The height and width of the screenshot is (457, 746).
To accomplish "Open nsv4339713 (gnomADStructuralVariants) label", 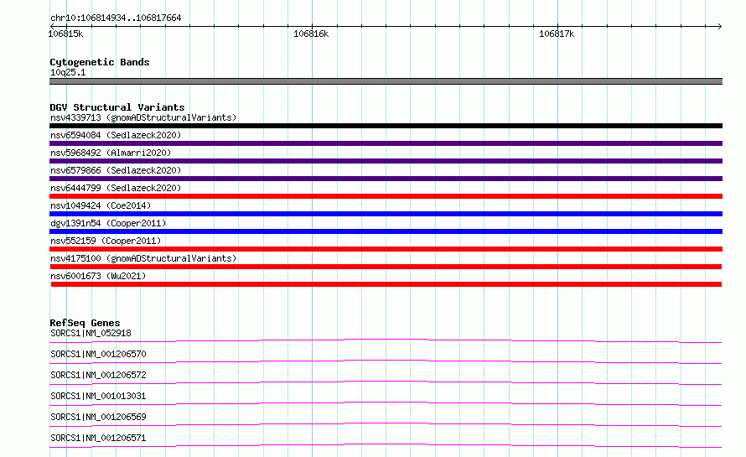I will click(143, 117).
